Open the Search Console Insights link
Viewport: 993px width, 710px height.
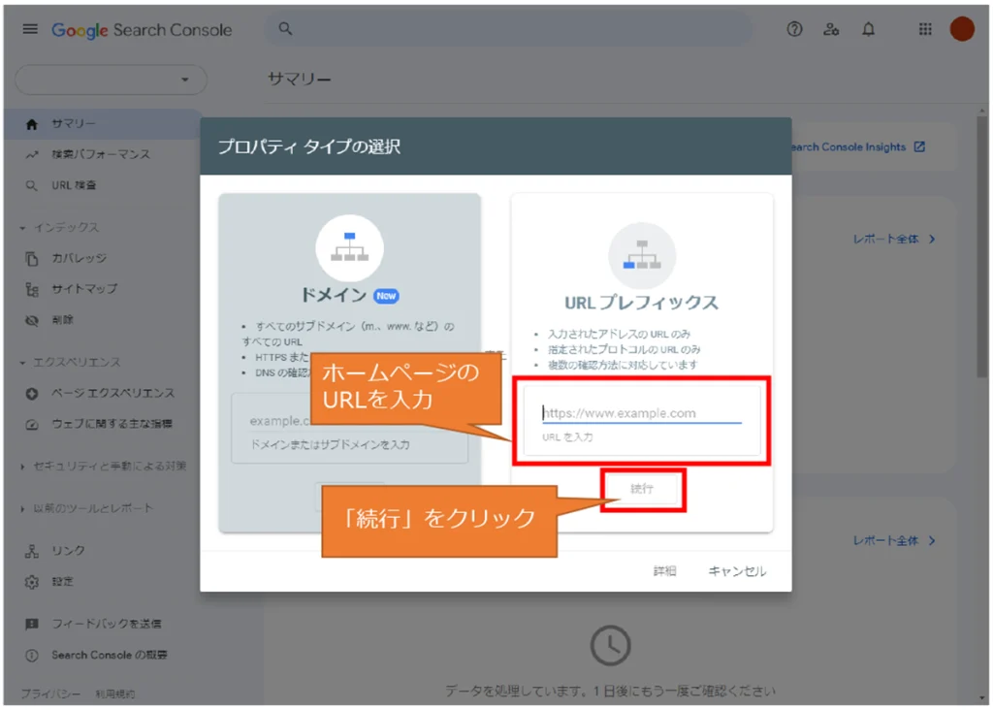pos(855,147)
